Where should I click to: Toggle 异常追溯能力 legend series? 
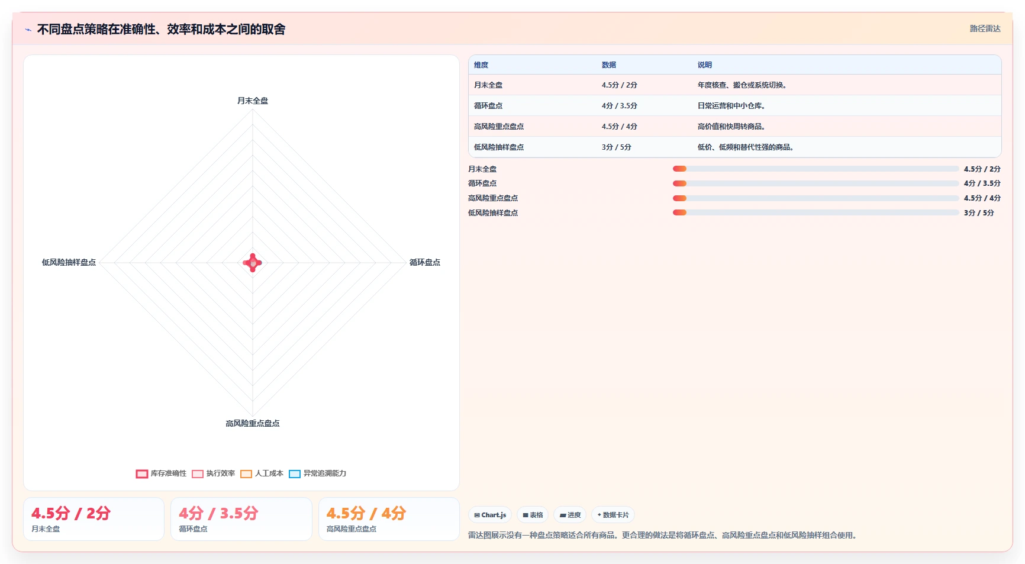[318, 473]
